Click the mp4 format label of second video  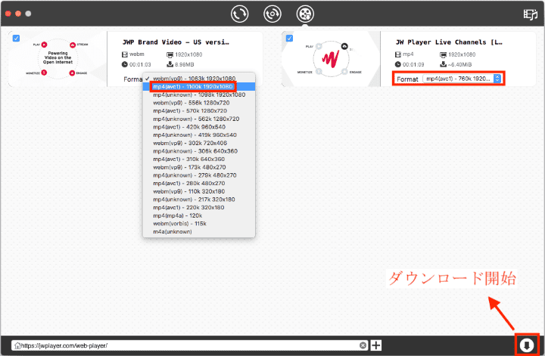coord(408,54)
